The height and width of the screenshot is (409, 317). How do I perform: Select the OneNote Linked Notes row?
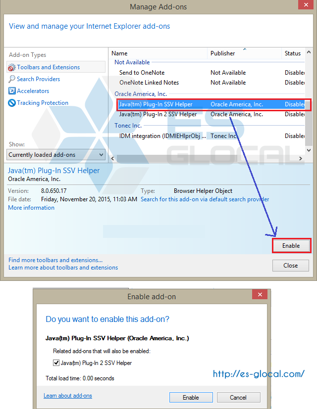(211, 83)
